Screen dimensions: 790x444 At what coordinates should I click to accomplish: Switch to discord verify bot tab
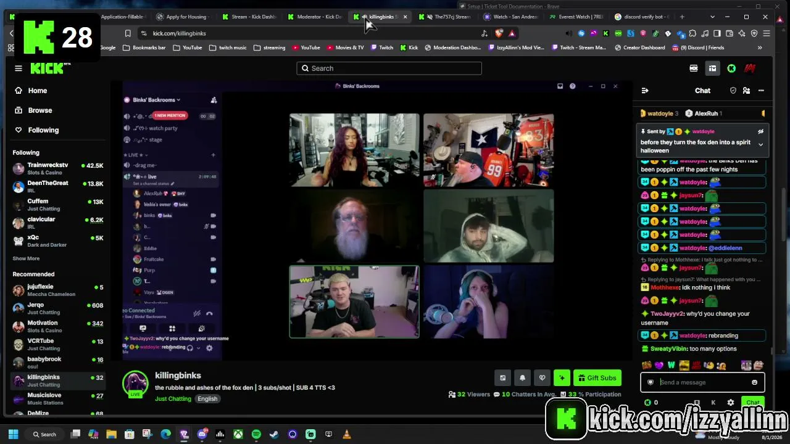(642, 17)
